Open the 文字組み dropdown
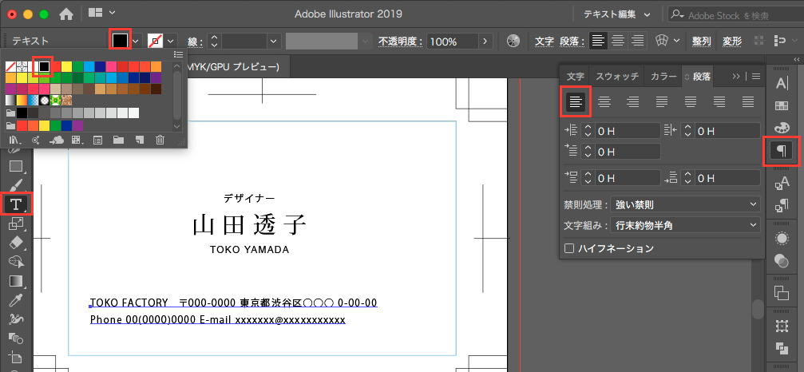Viewport: 804px width, 372px height. coord(684,226)
